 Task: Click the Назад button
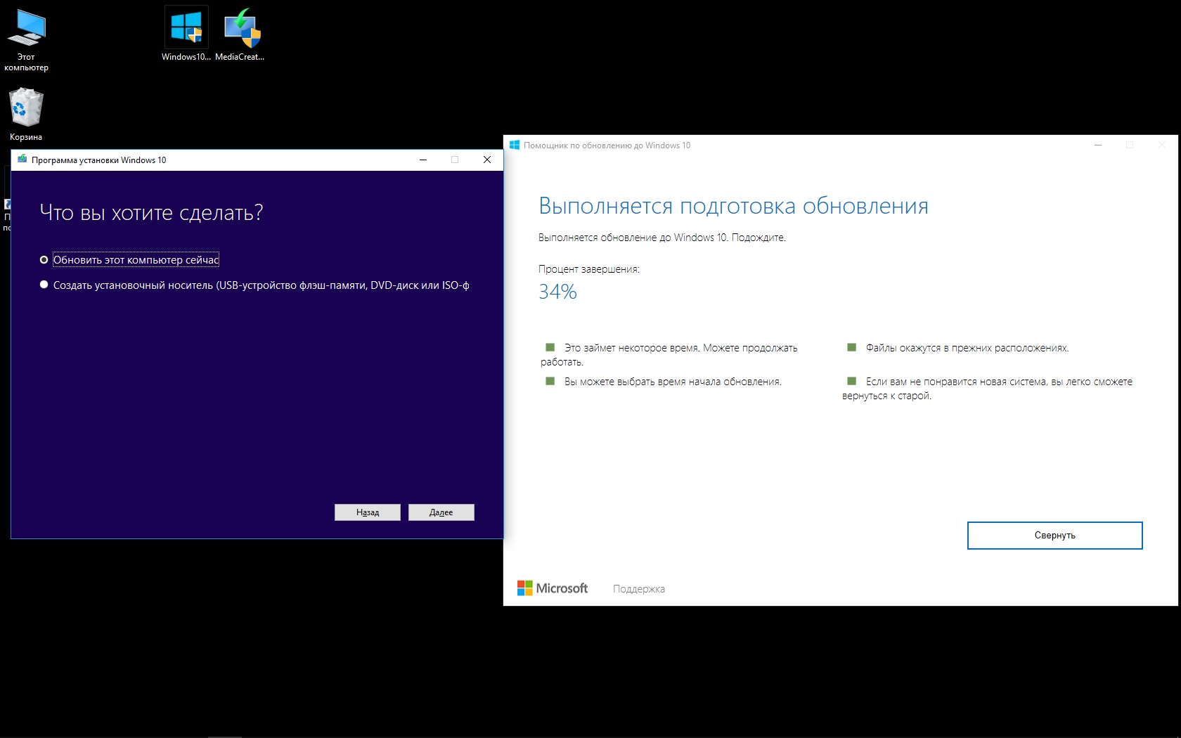[368, 512]
